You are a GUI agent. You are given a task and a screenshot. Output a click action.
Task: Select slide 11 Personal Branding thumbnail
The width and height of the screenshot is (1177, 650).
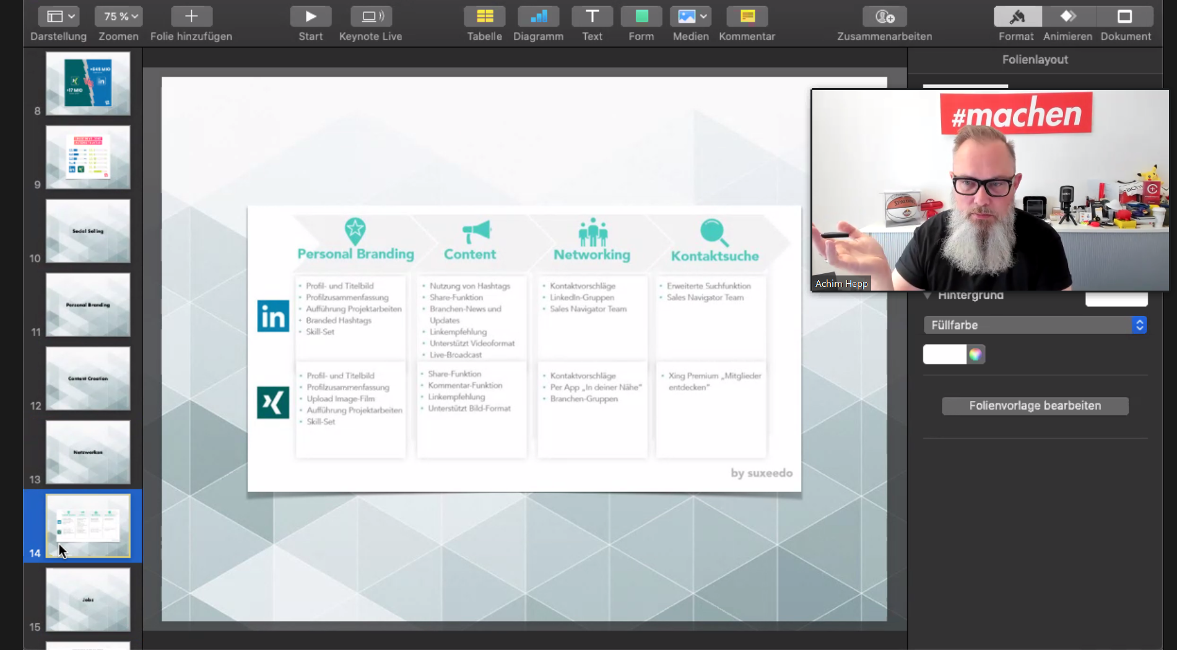coord(88,304)
